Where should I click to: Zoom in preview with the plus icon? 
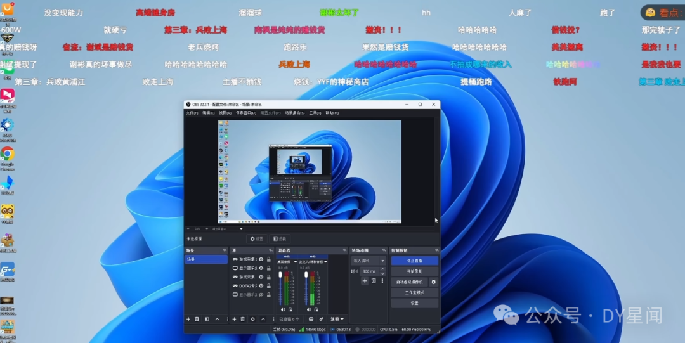tap(207, 228)
